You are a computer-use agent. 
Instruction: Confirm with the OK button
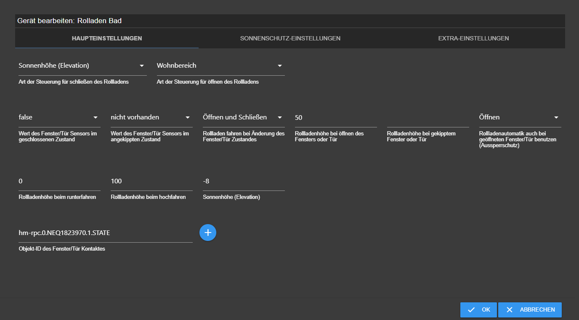click(x=478, y=310)
